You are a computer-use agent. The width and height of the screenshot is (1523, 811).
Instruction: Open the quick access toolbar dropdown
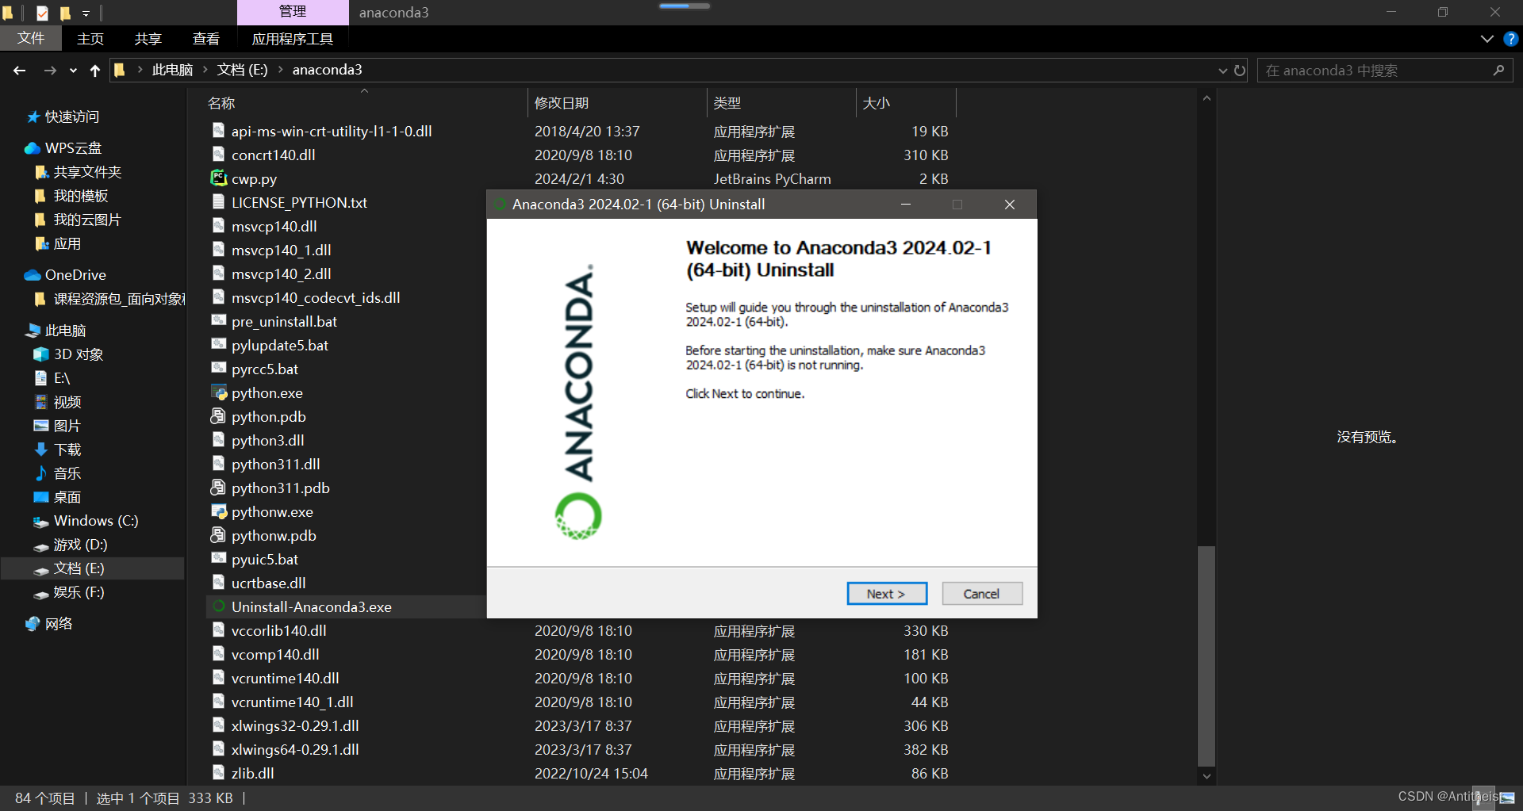tap(86, 13)
